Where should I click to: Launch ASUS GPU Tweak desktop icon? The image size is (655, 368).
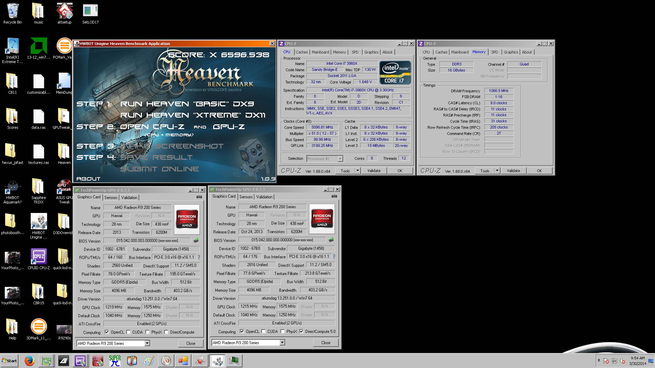(64, 191)
